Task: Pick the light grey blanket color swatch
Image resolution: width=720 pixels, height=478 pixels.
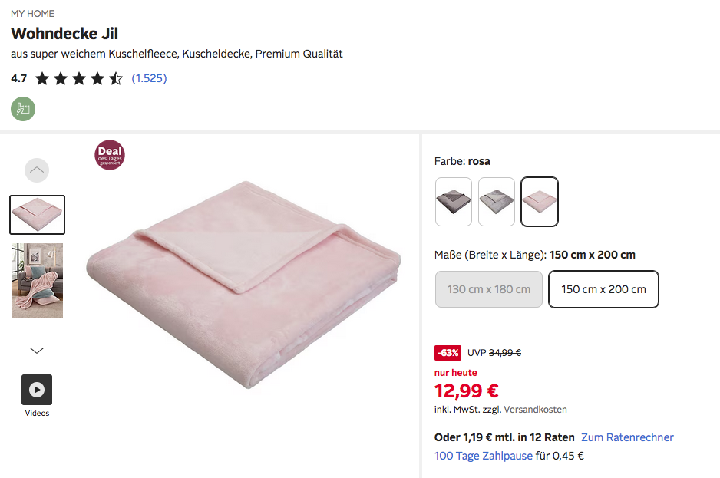Action: (x=497, y=202)
